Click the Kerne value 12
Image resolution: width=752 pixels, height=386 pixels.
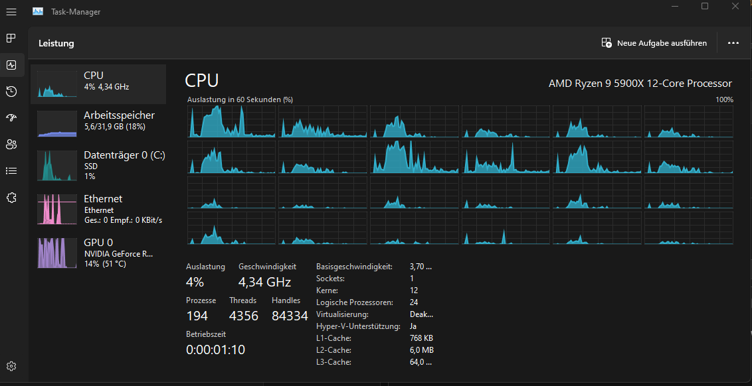[x=414, y=290]
